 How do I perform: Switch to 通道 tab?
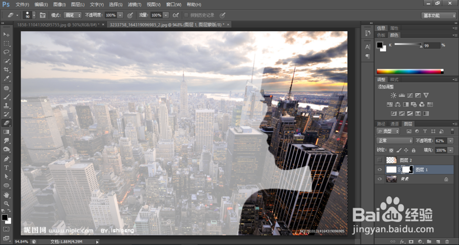point(395,124)
